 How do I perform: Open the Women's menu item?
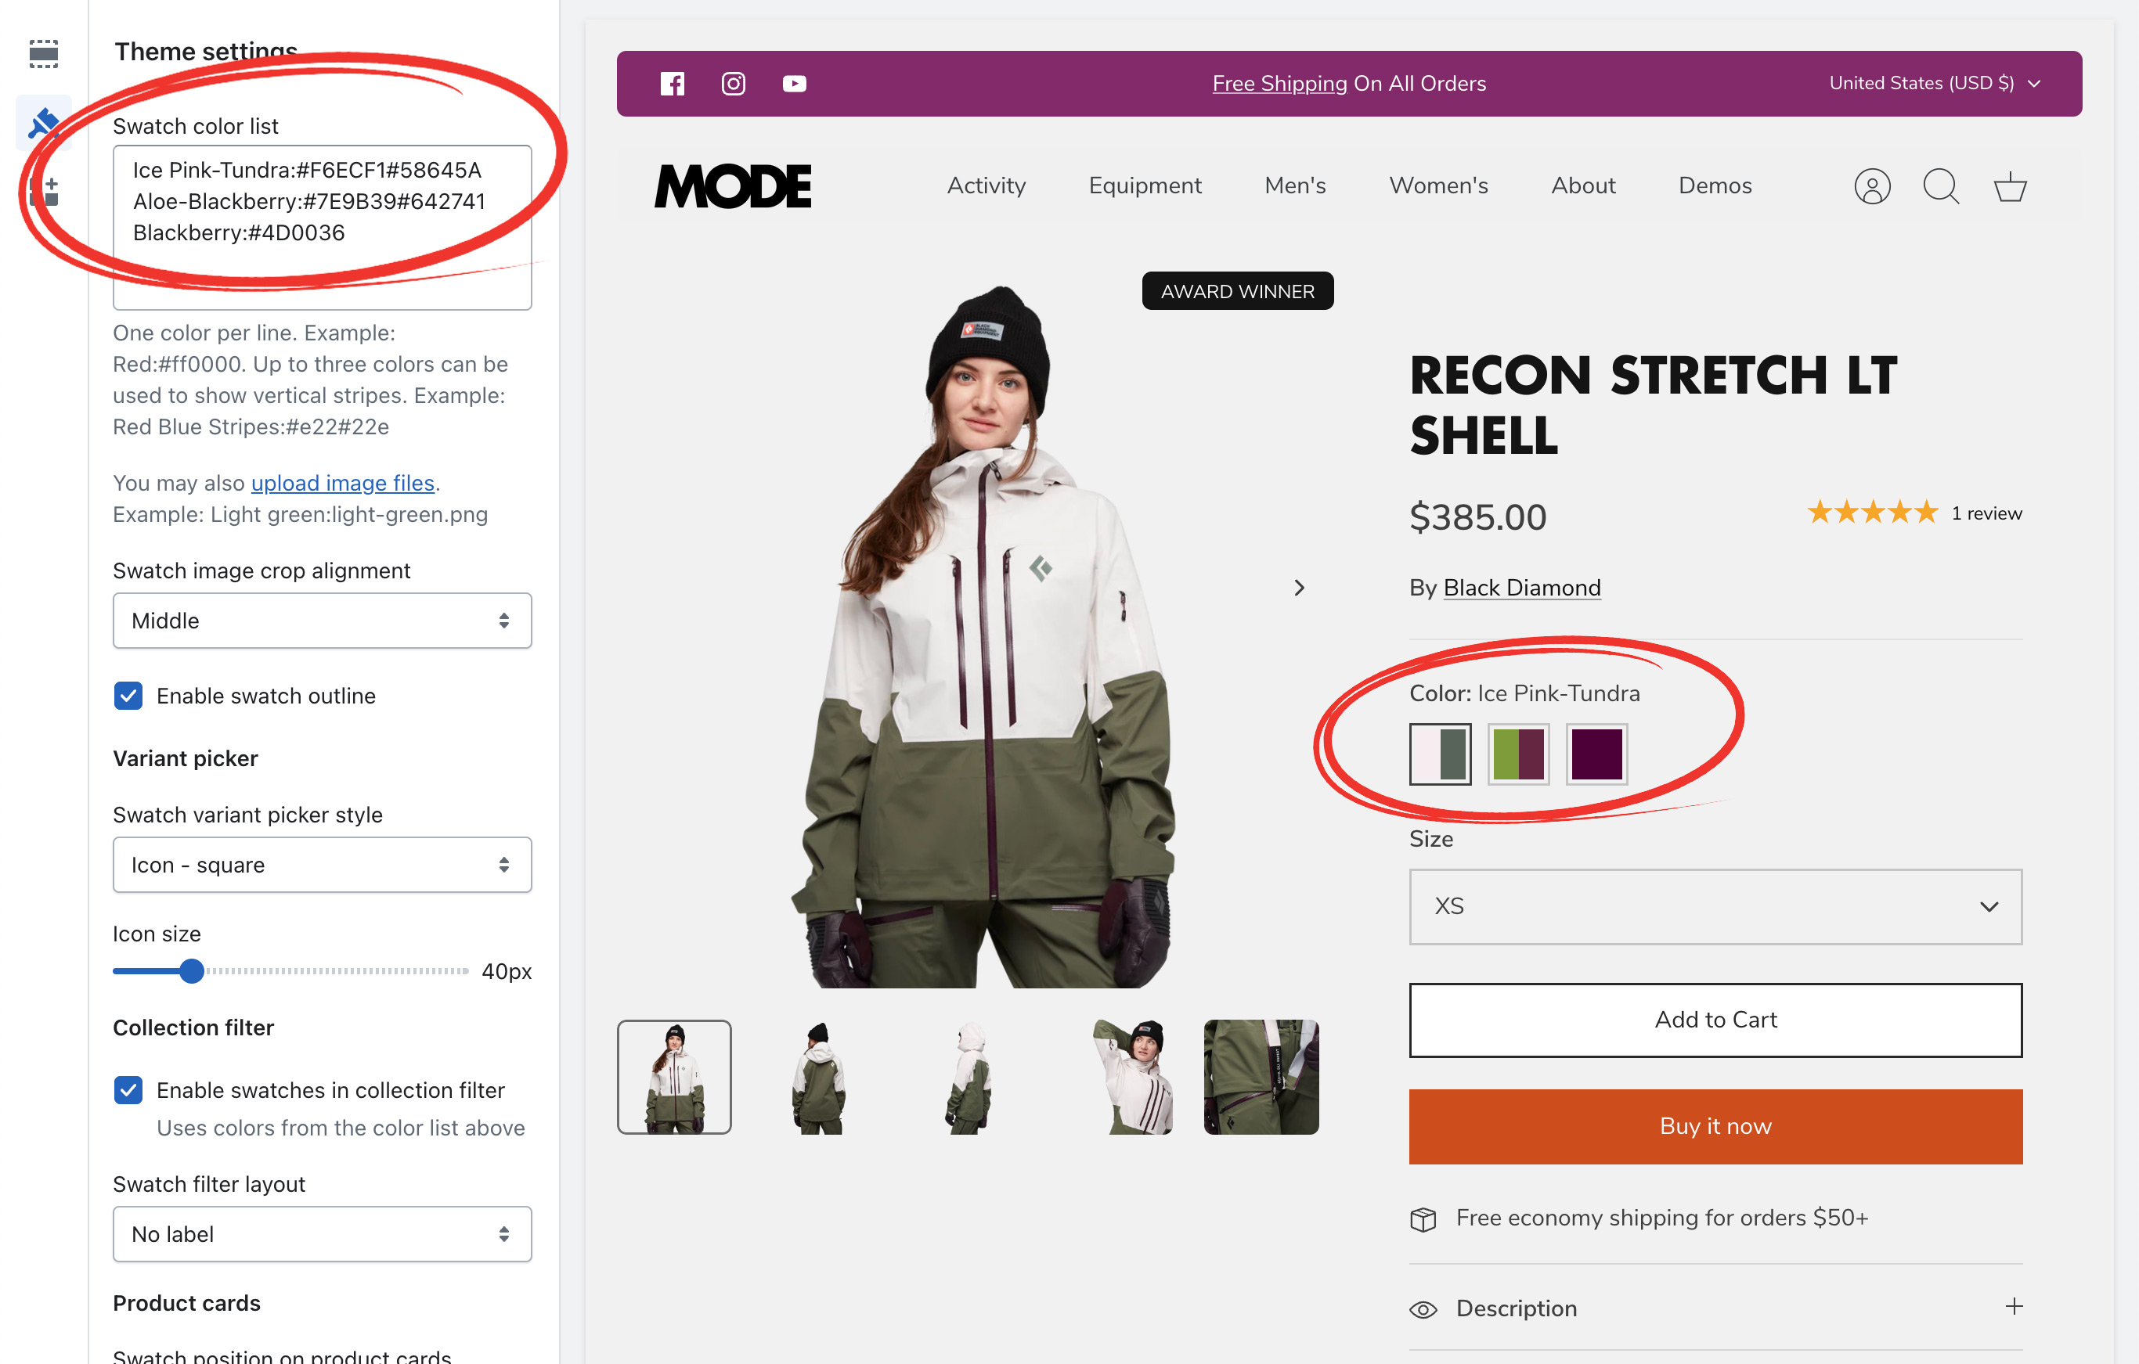[x=1438, y=185]
